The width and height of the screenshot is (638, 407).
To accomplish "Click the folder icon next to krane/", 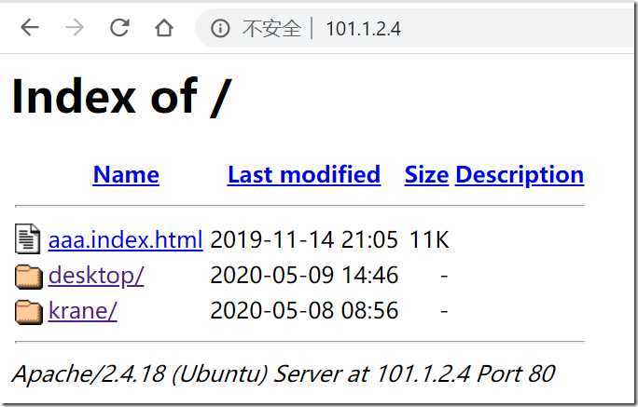I will click(29, 312).
